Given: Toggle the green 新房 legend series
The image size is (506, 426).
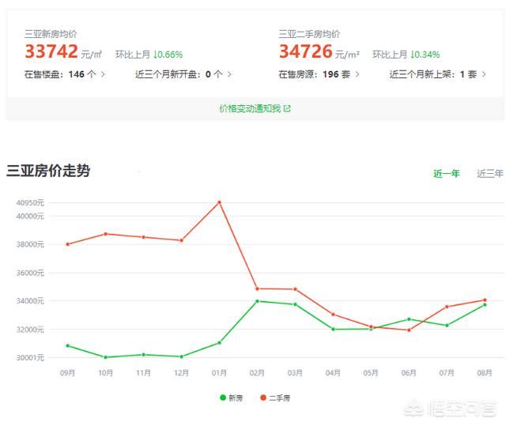Looking at the screenshot, I should tap(231, 398).
